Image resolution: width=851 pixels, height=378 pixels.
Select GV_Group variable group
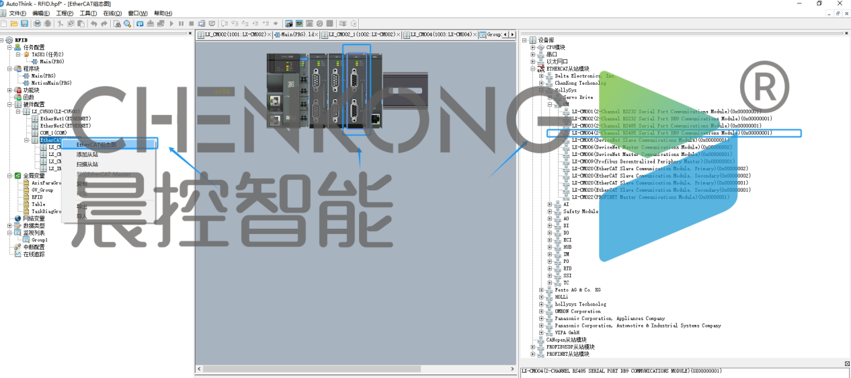pos(42,190)
